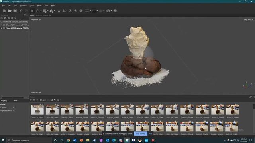Image resolution: width=255 pixels, height=143 pixels.
Task: Open the Edit menu
Action: click(9, 6)
